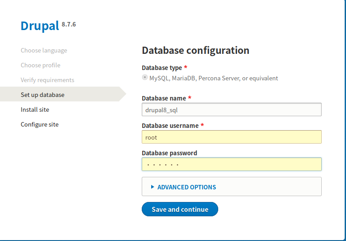Click the Database name label
The width and height of the screenshot is (346, 241).
[x=164, y=98]
